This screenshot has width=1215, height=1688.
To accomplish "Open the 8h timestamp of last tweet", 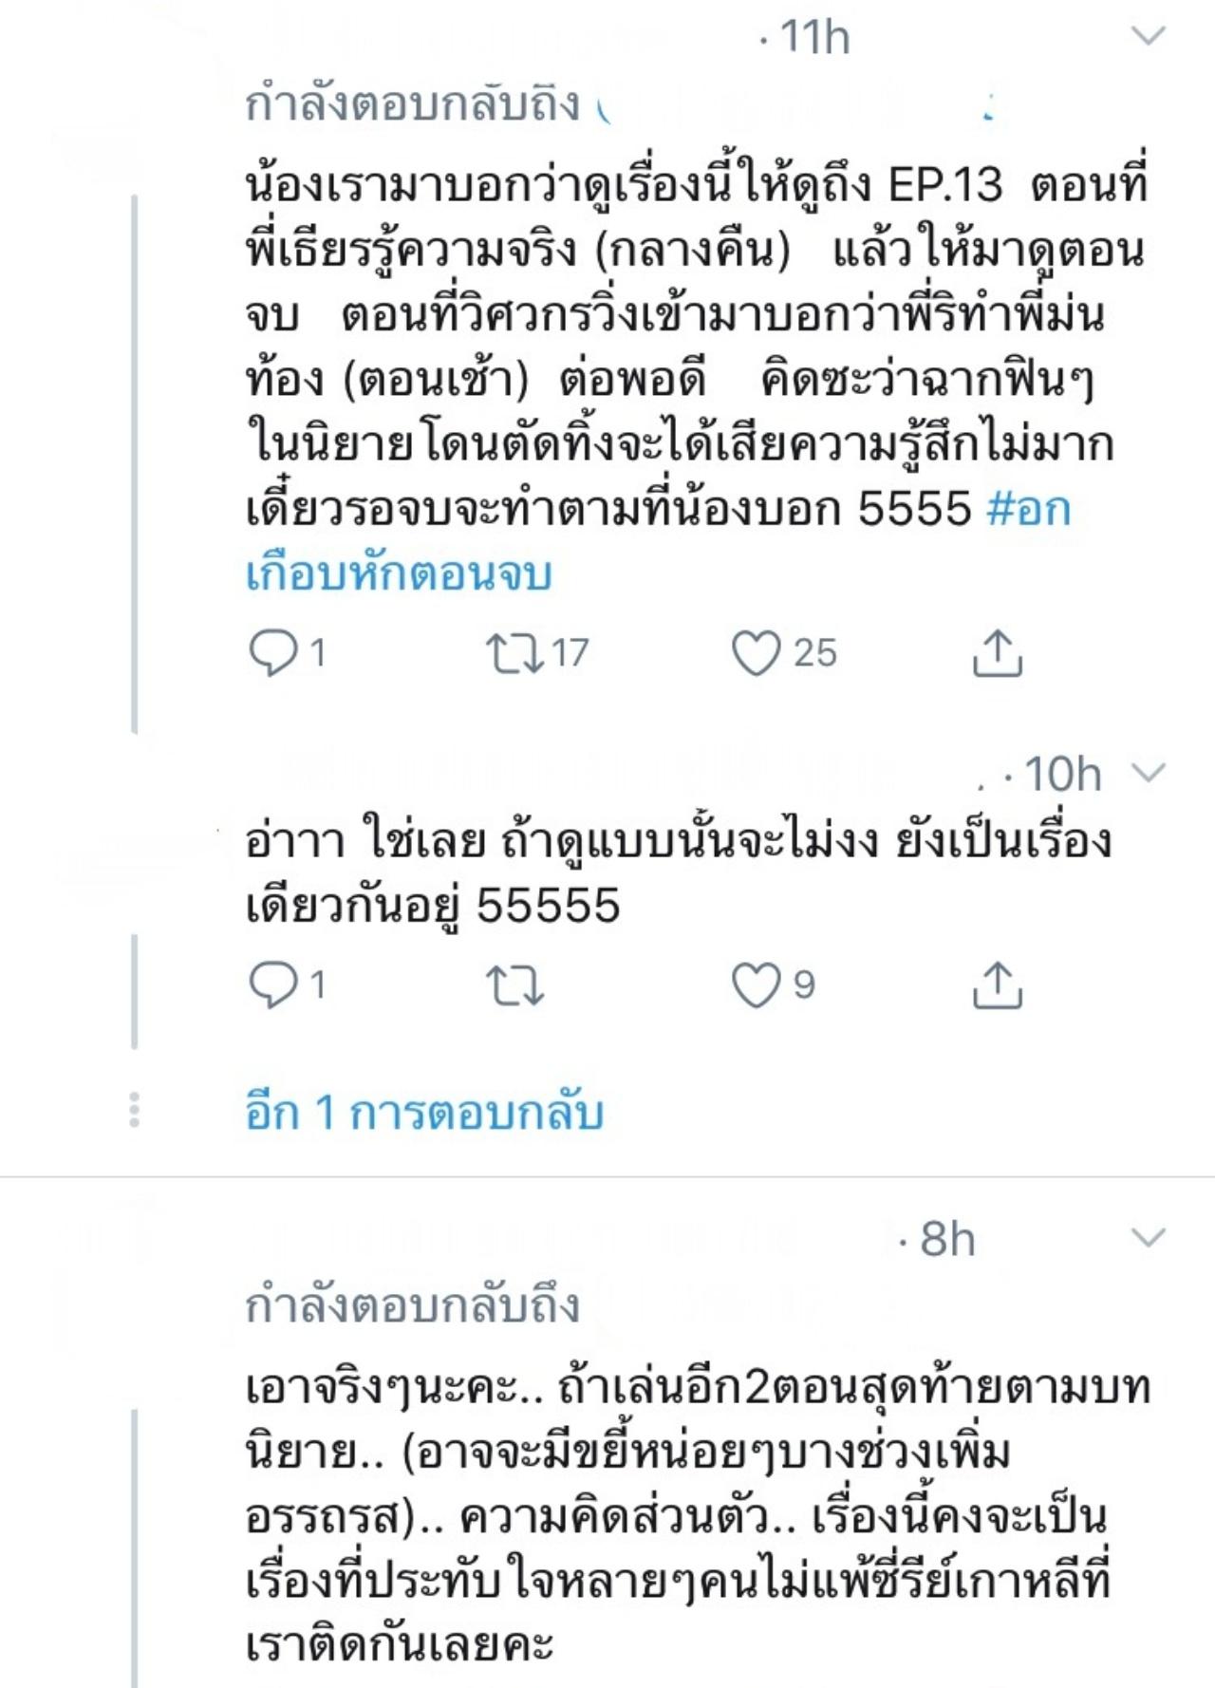I will click(947, 1239).
